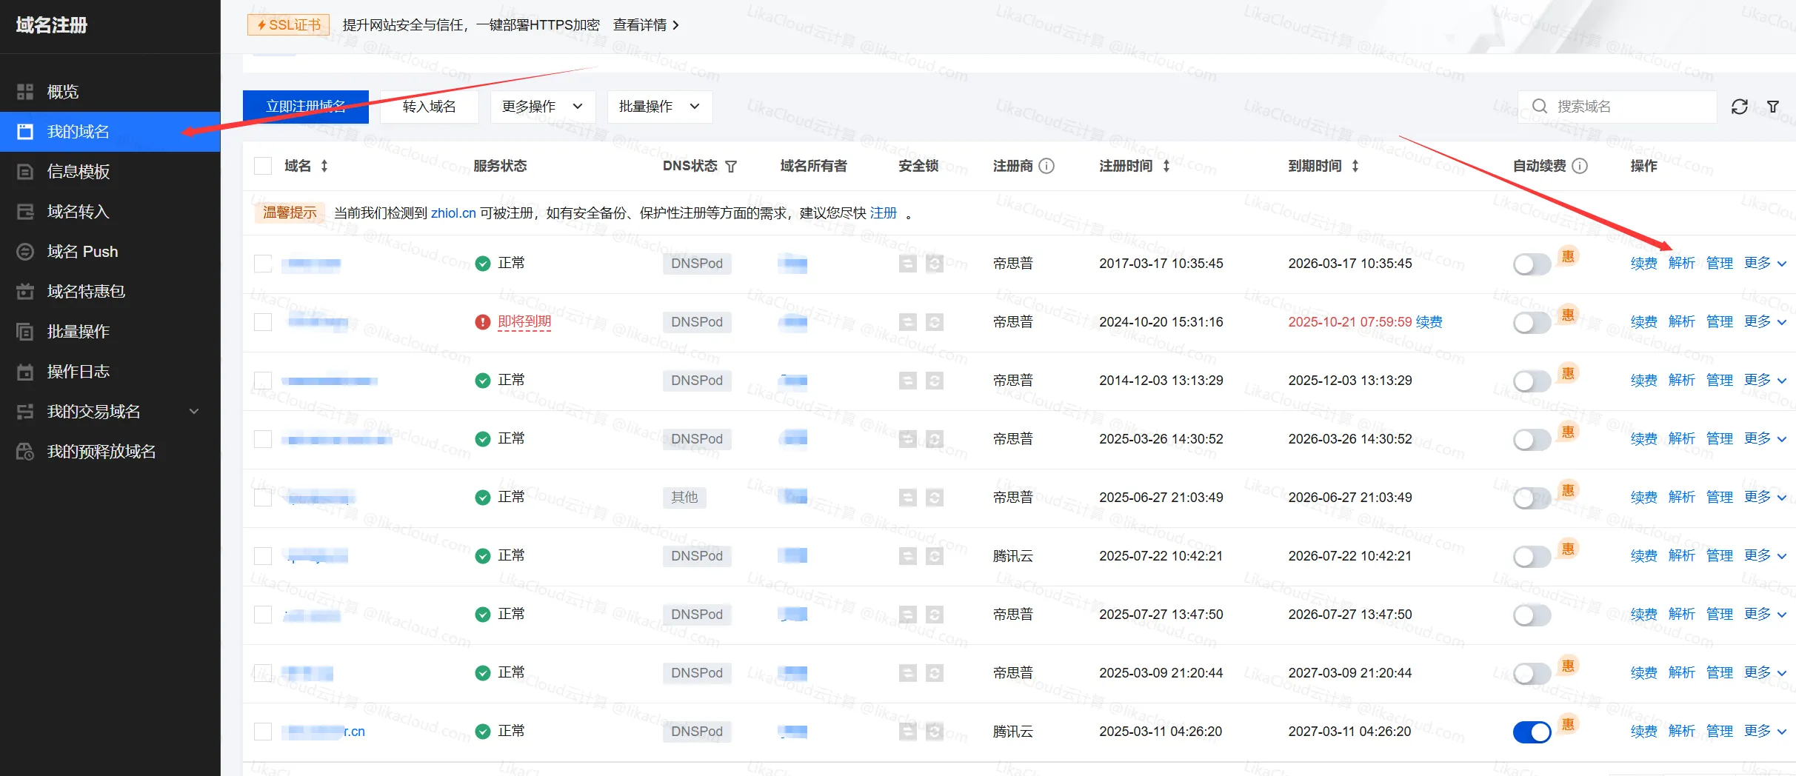Open the 批量操作 dropdown
Image resolution: width=1796 pixels, height=776 pixels.
[x=659, y=106]
